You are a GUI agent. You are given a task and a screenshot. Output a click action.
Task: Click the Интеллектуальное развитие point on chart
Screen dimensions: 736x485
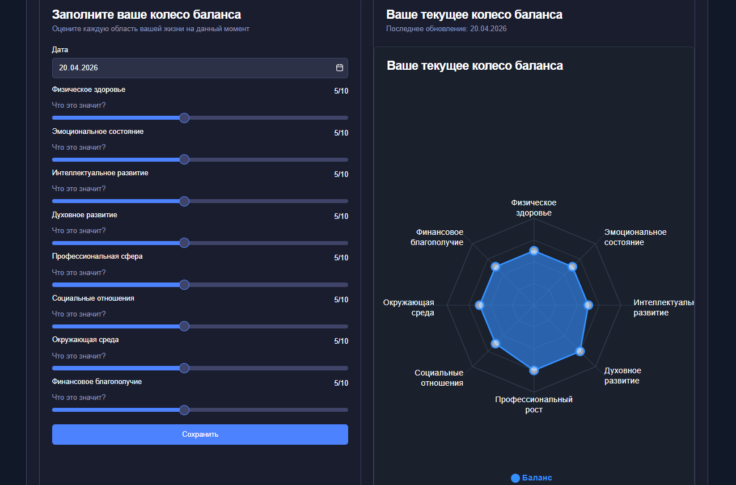tap(588, 306)
